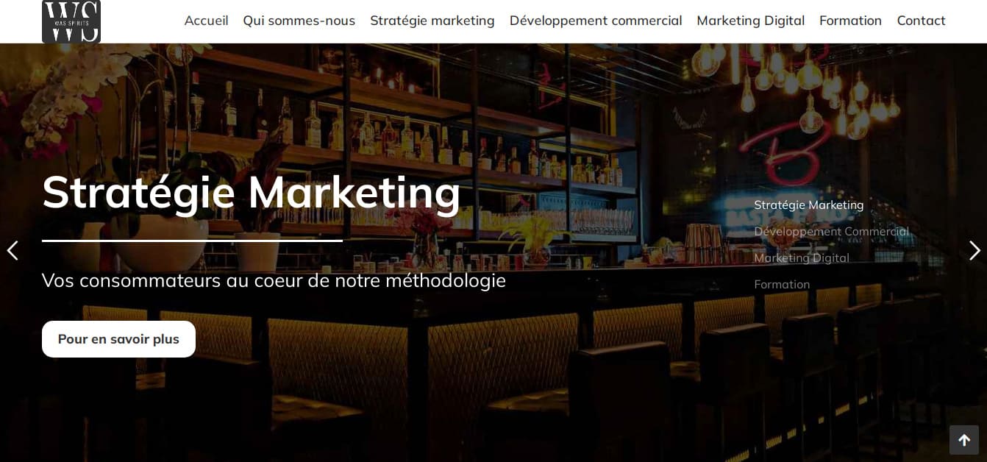This screenshot has height=462, width=987.
Task: Open Stratégie marketing in top navigation
Action: coord(432,21)
